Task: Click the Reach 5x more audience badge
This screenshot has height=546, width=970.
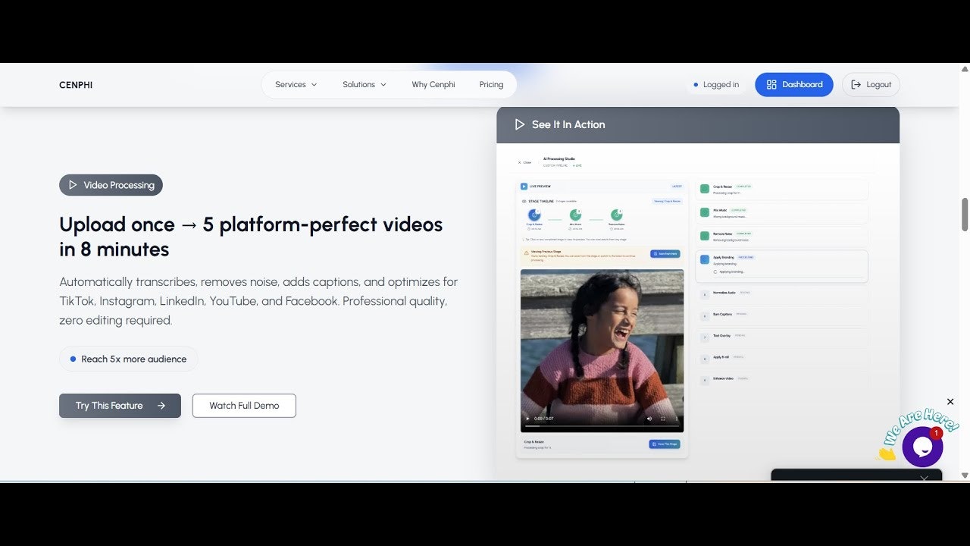Action: [x=128, y=359]
